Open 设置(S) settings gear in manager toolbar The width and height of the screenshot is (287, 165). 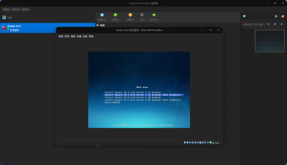tap(130, 15)
